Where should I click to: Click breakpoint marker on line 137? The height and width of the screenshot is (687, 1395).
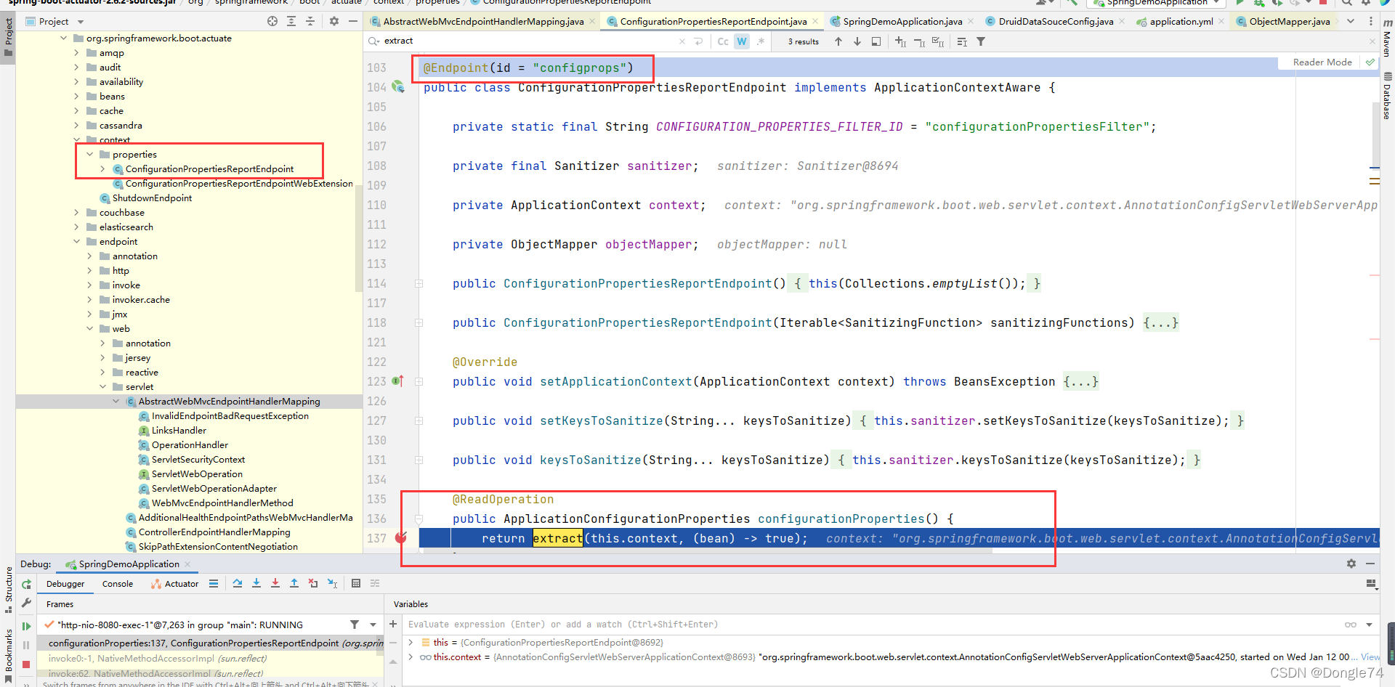click(x=400, y=538)
